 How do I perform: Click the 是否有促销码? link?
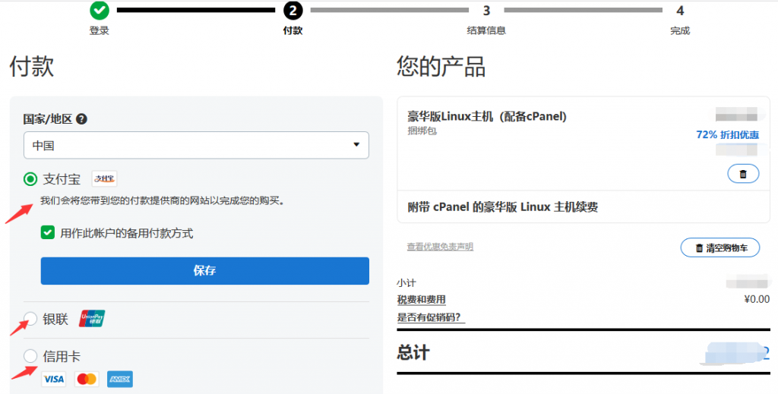(431, 317)
